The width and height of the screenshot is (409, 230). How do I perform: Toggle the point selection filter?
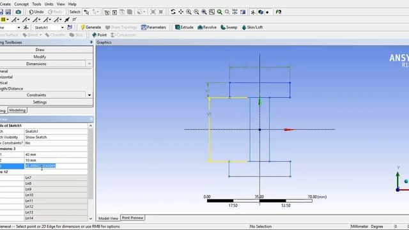pos(107,12)
